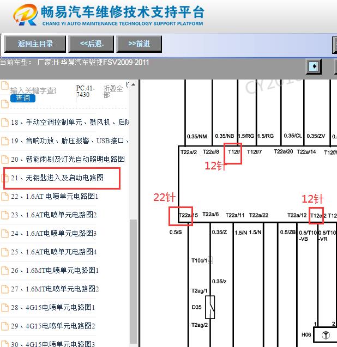Open item 27 1.6MT电喷单元电路图2
This screenshot has width=337, height=347.
(55, 289)
